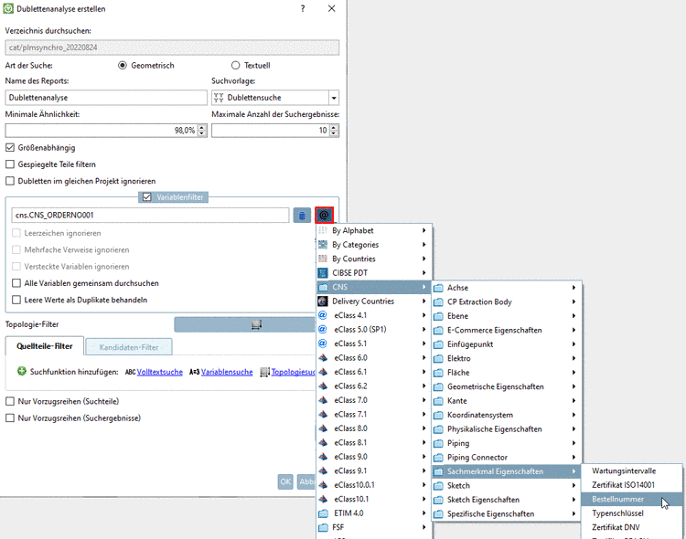This screenshot has height=539, width=686.
Task: Click the FSF folder icon
Action: pyautogui.click(x=323, y=527)
